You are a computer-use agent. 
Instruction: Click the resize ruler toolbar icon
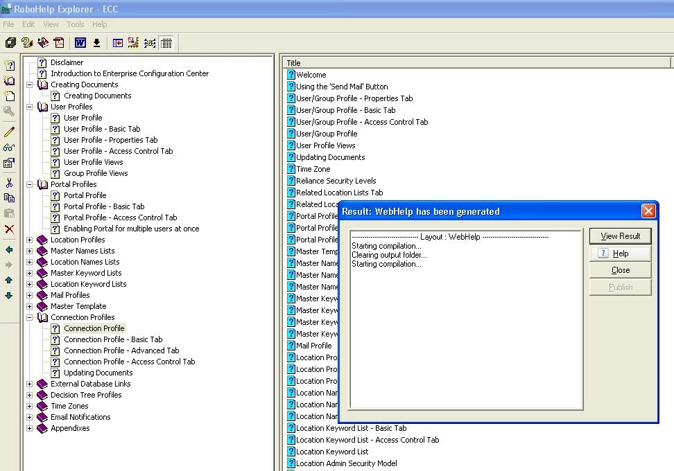click(x=133, y=43)
